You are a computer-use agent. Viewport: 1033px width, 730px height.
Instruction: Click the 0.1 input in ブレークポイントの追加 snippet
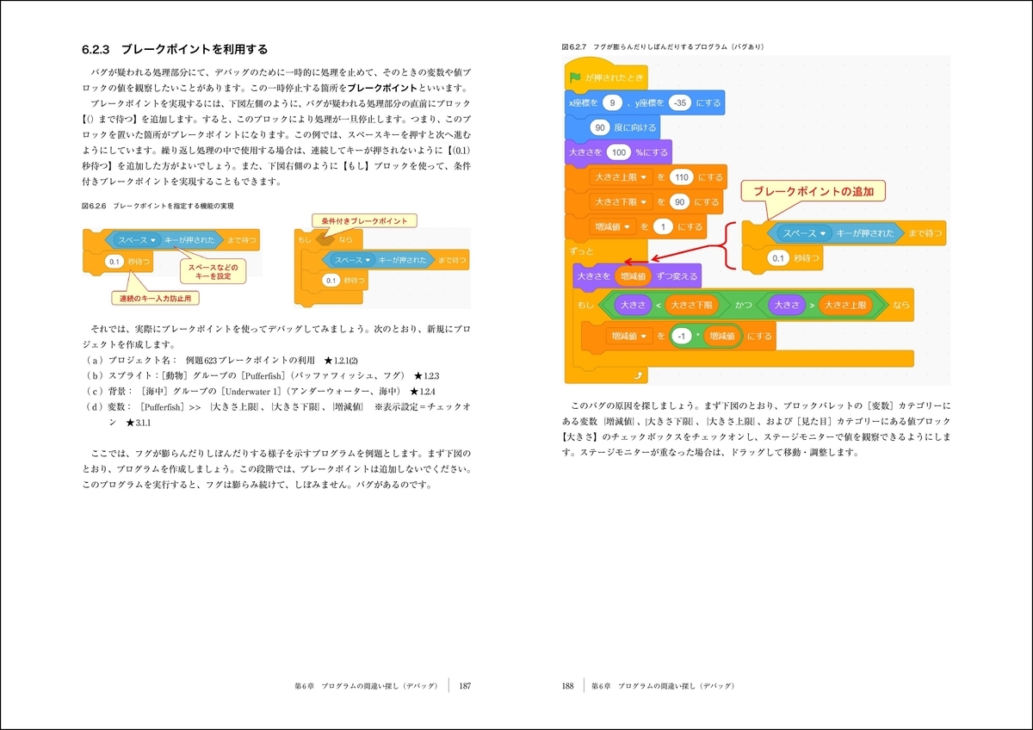tap(779, 258)
